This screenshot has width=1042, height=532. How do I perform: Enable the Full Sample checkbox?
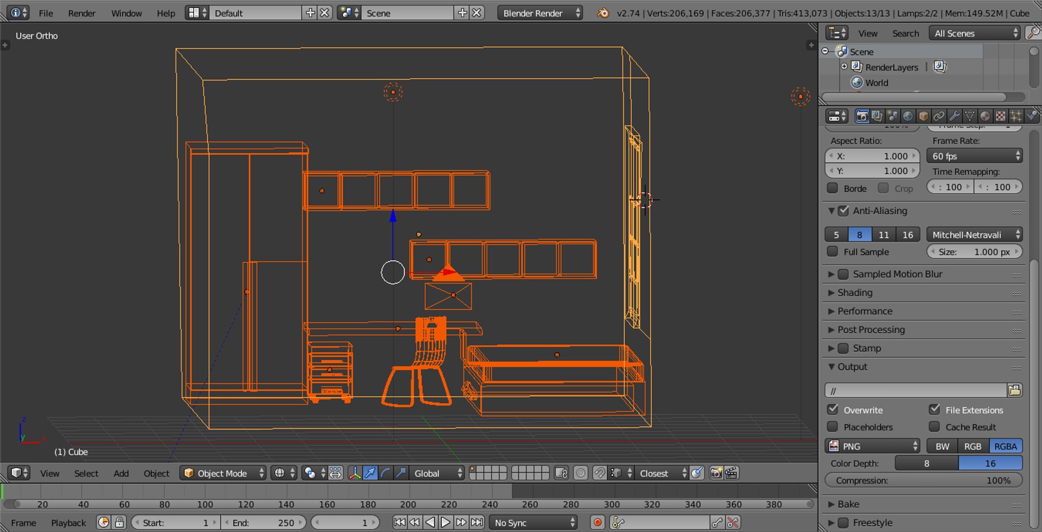coord(833,251)
